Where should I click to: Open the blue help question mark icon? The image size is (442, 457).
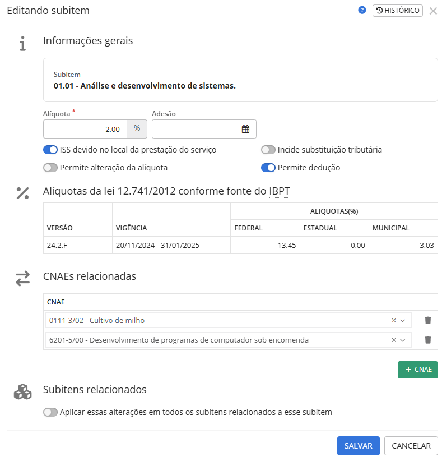(362, 10)
